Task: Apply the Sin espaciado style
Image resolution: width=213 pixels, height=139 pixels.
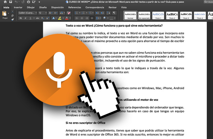Action: point(144,15)
